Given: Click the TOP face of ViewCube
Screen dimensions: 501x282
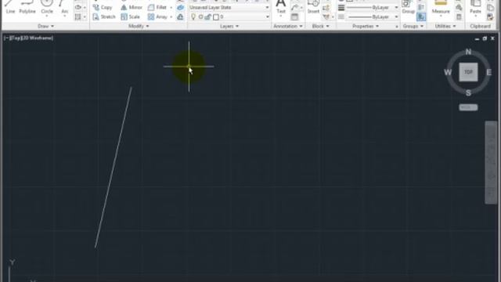Looking at the screenshot, I should pos(468,72).
